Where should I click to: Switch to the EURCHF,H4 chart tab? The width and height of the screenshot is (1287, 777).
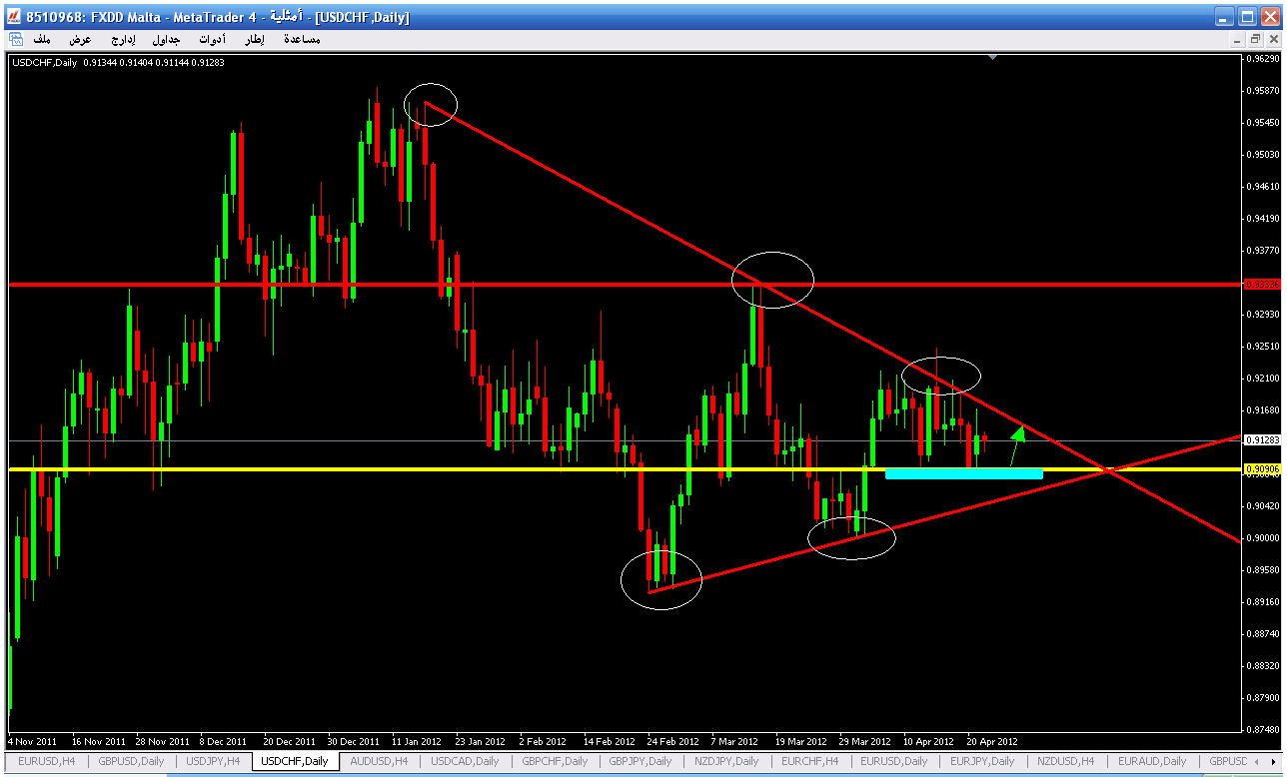(x=809, y=761)
